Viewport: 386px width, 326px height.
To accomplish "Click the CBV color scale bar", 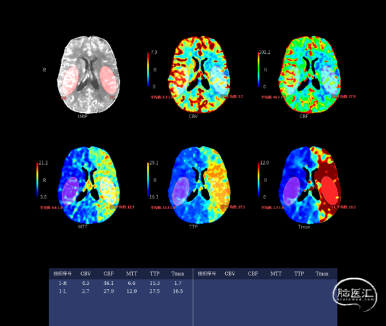I will 148,69.
